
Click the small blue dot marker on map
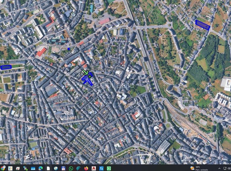click(x=69, y=49)
